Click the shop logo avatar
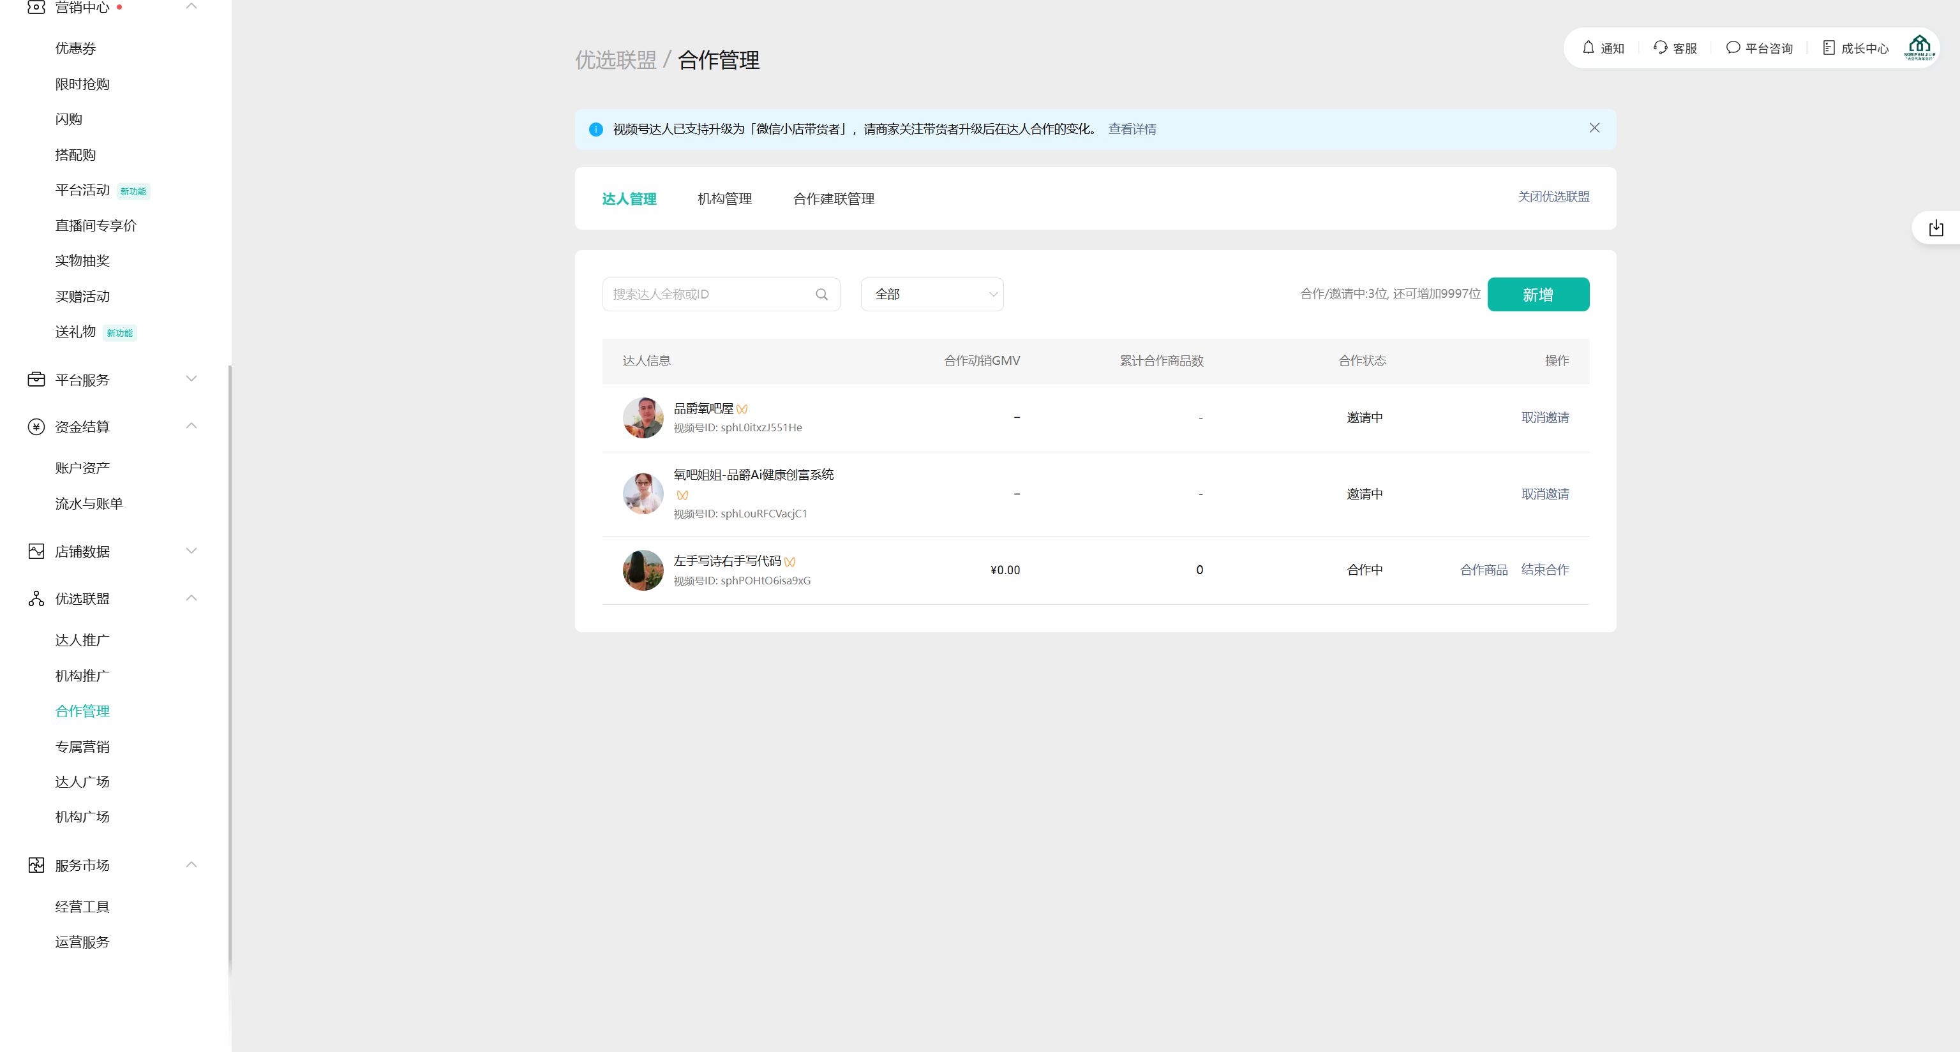Image resolution: width=1960 pixels, height=1052 pixels. pos(1919,47)
